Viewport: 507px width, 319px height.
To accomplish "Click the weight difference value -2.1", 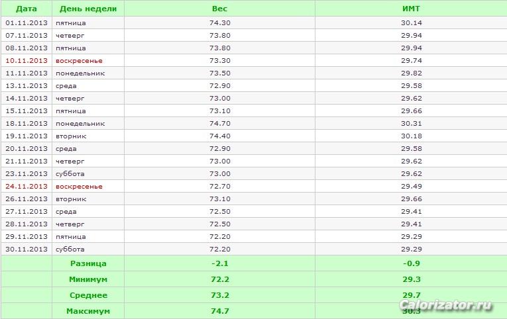I will (220, 263).
